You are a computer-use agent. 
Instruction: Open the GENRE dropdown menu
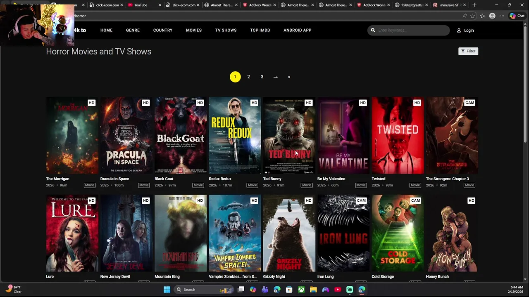click(133, 30)
